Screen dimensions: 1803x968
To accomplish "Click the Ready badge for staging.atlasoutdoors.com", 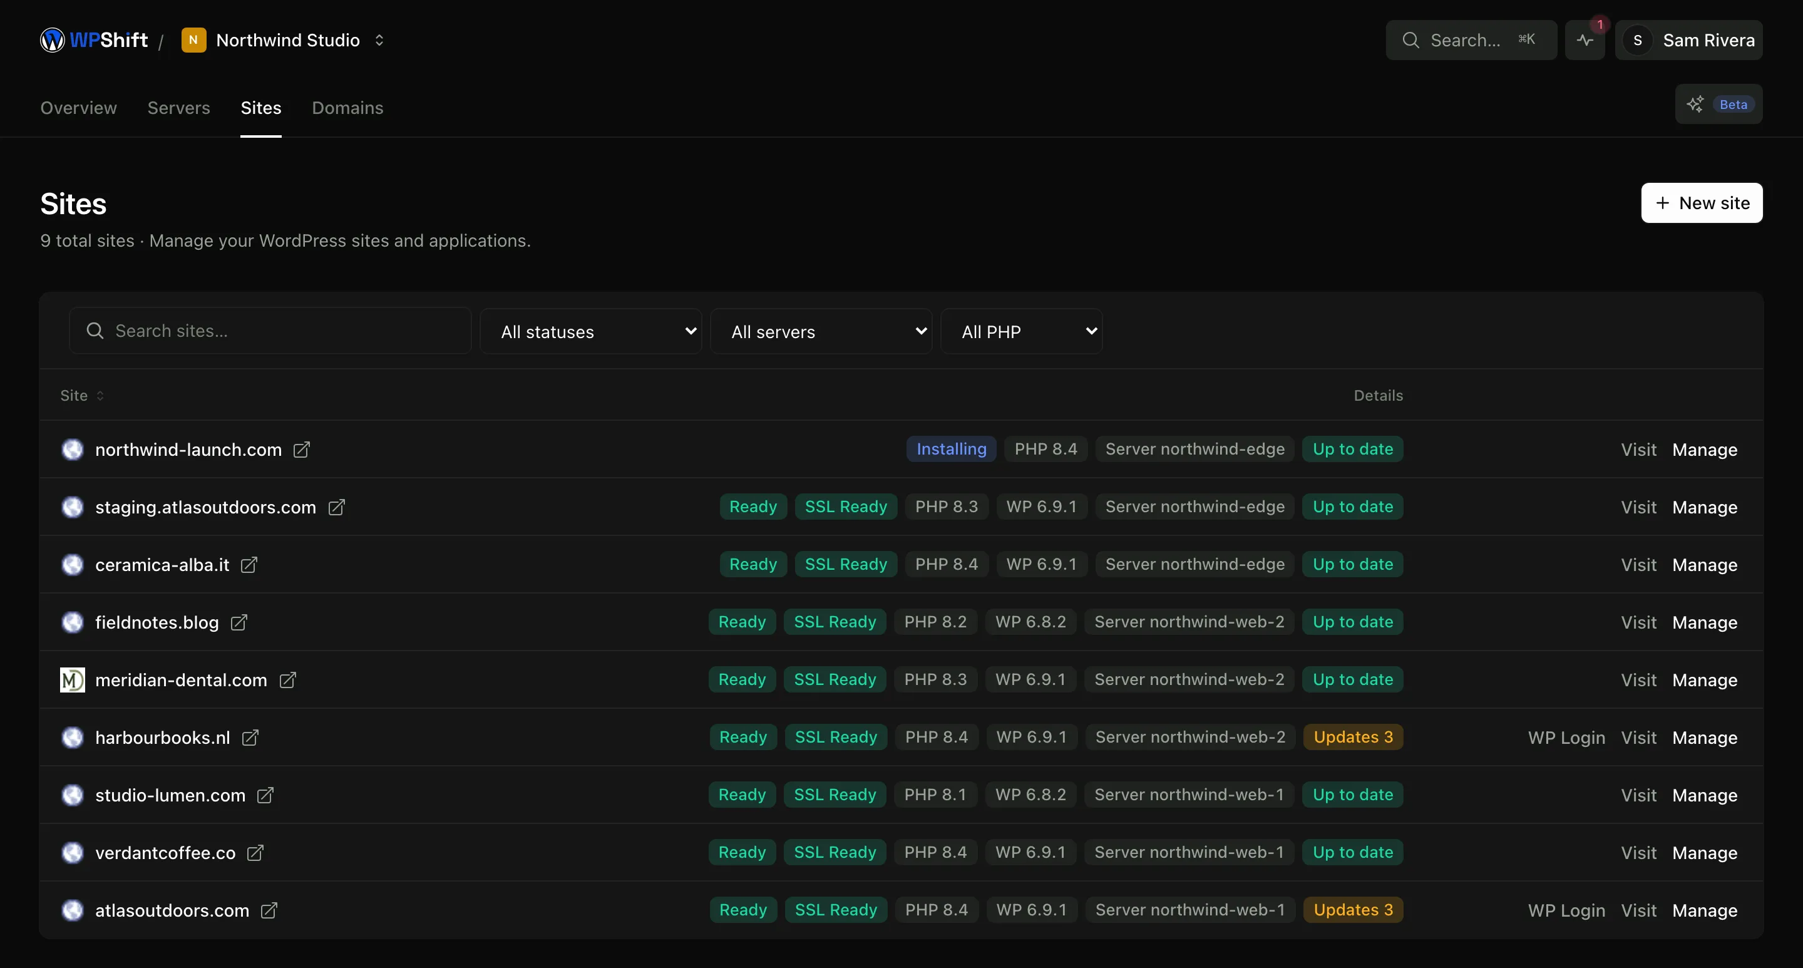I will [x=753, y=506].
